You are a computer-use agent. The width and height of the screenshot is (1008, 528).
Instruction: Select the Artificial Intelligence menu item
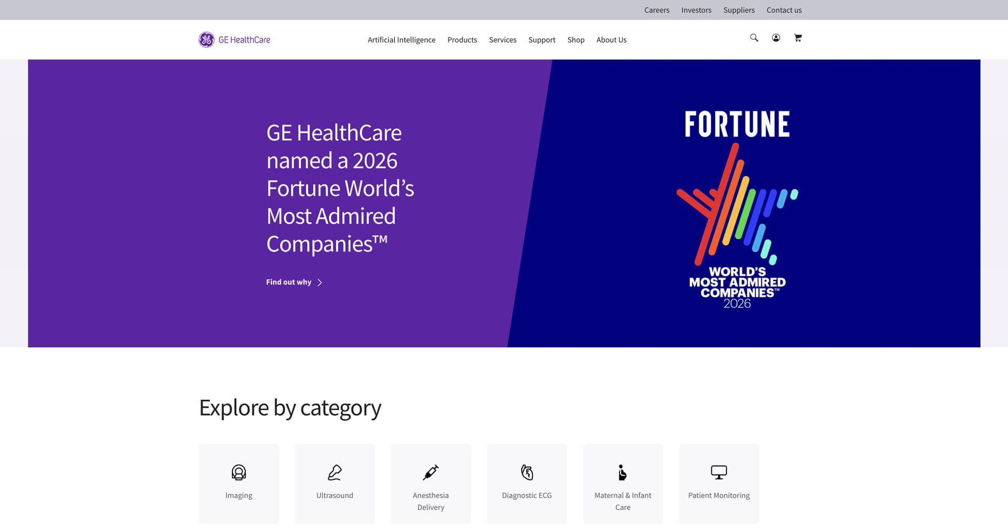tap(402, 39)
